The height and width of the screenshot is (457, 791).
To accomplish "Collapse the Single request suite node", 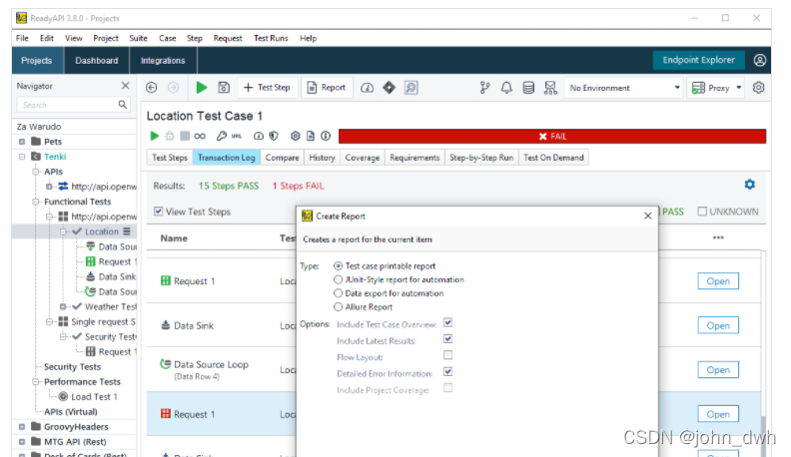I will coord(49,321).
